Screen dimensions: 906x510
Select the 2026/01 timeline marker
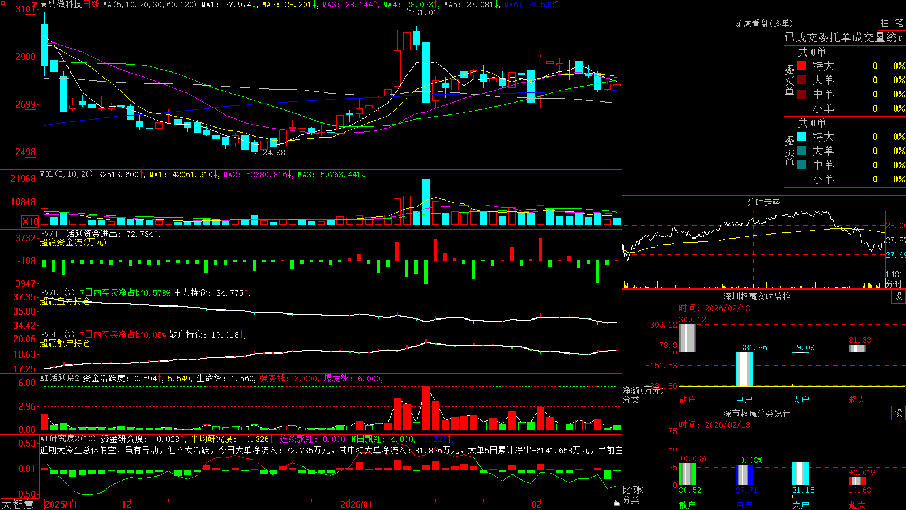(x=357, y=504)
